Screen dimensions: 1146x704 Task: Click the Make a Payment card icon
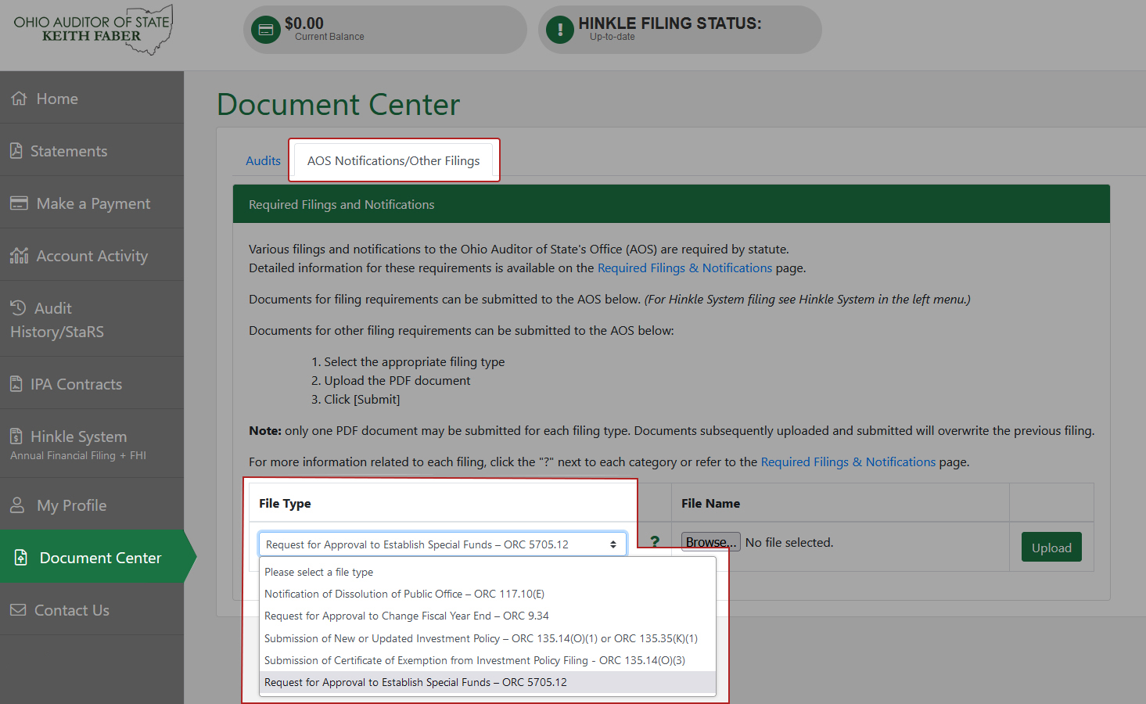20,203
